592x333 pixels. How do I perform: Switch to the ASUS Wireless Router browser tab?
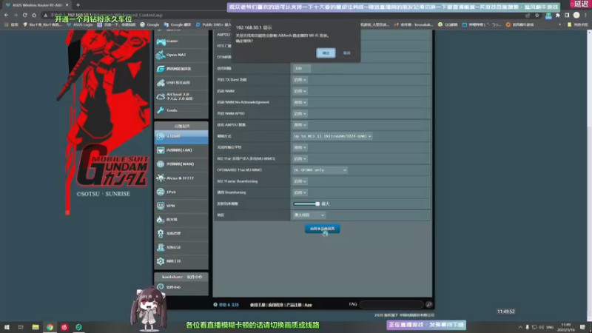point(36,5)
